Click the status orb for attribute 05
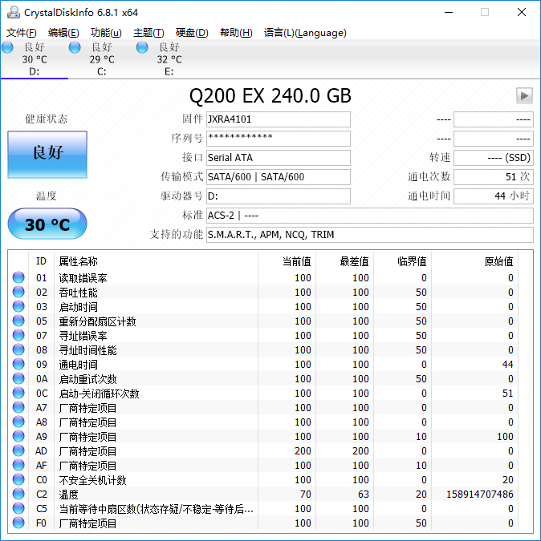The height and width of the screenshot is (541, 541). (x=18, y=321)
